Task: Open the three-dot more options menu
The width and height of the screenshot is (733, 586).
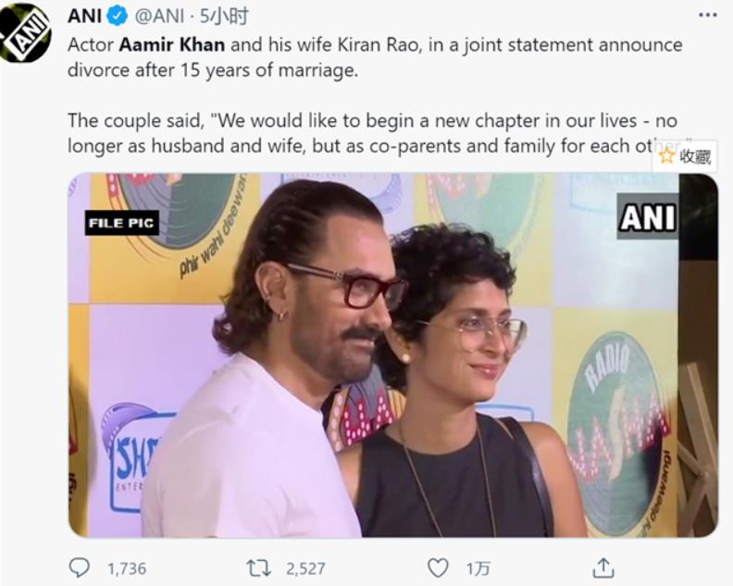Action: coord(708,16)
